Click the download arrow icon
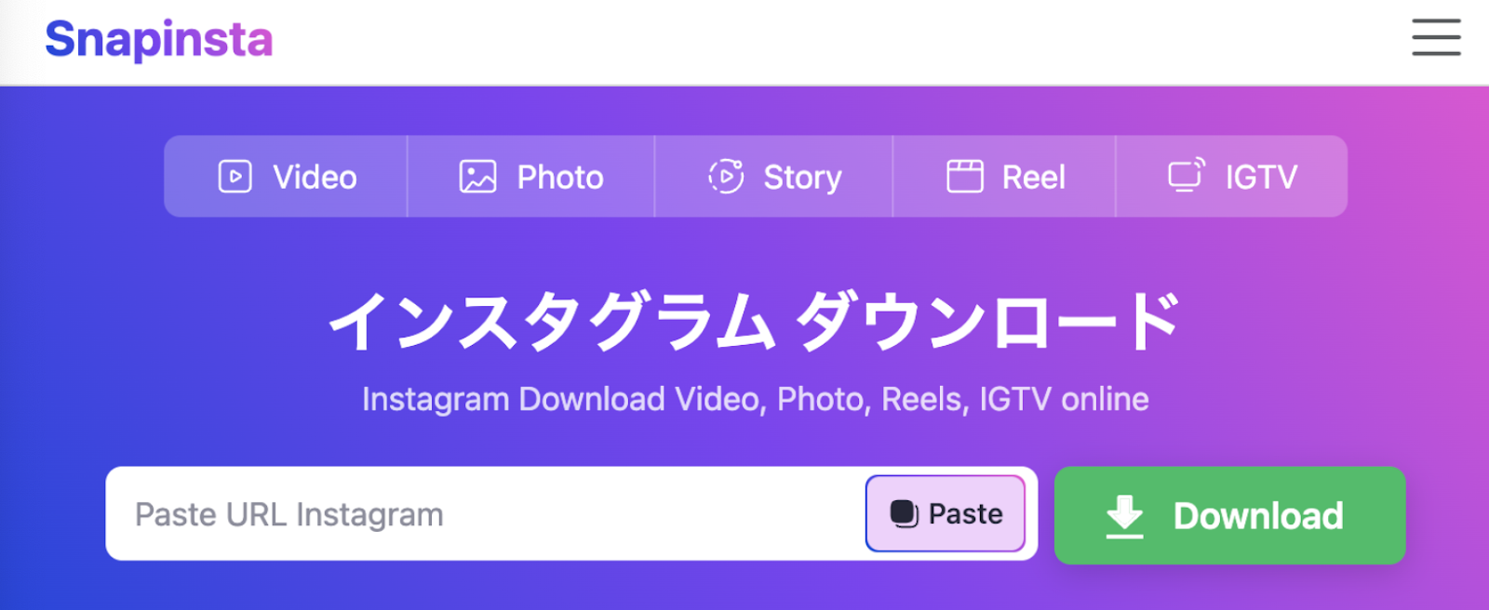1489x610 pixels. (x=1124, y=517)
